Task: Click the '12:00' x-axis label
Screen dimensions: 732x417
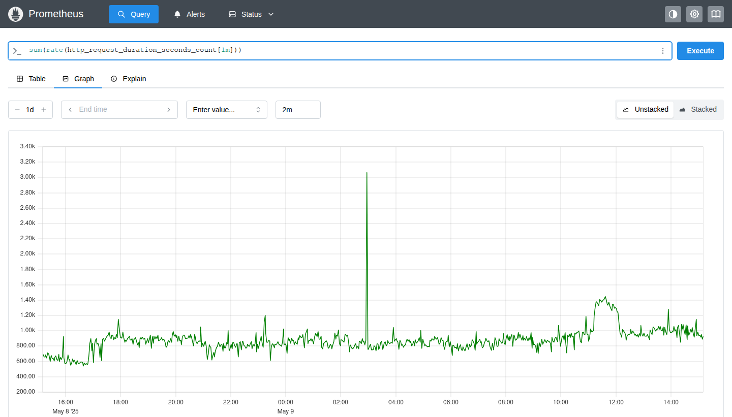Action: pos(616,402)
